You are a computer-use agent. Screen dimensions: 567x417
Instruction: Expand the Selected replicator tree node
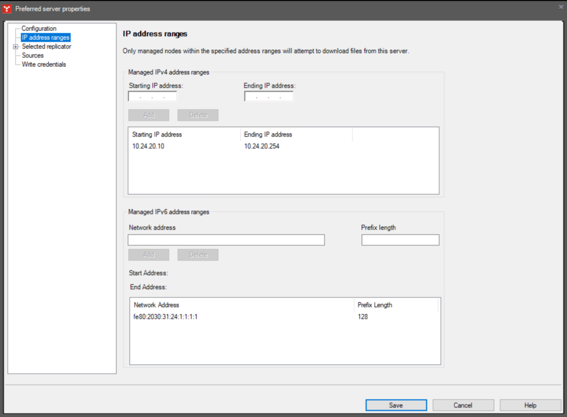(x=16, y=47)
